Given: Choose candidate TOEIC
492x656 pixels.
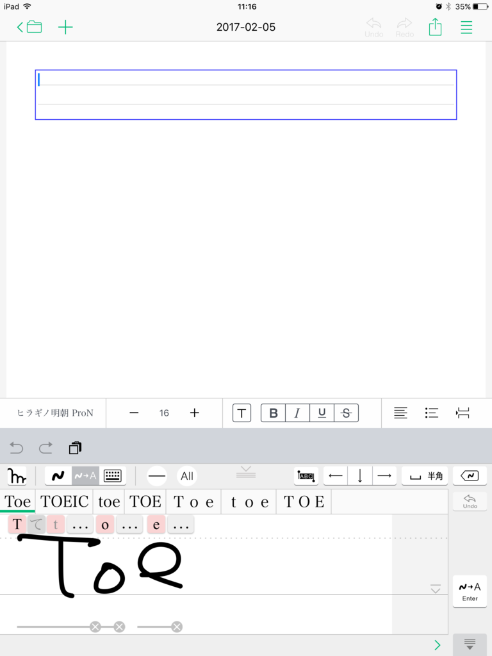Looking at the screenshot, I should [x=65, y=501].
